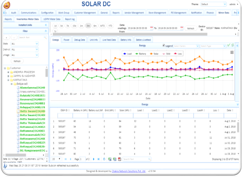Click the green refresh icon beside the checkmark
The height and width of the screenshot is (177, 242).
pos(233,45)
